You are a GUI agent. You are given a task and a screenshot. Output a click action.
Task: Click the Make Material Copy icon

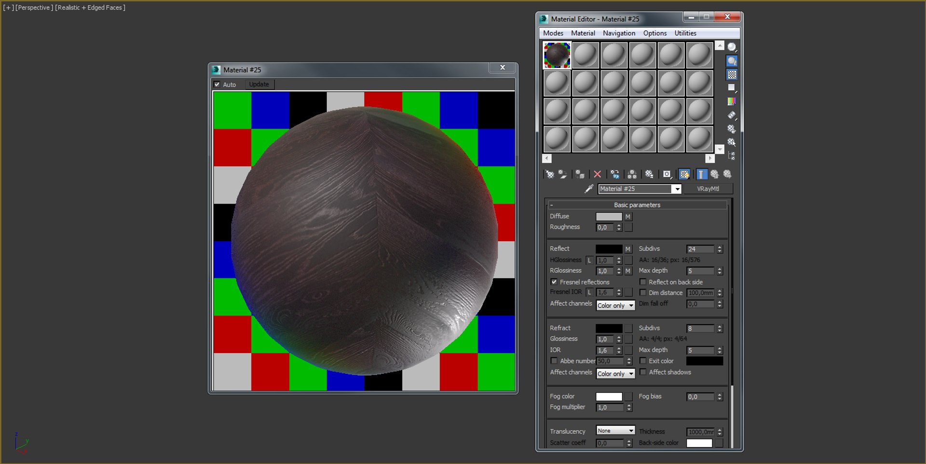614,175
